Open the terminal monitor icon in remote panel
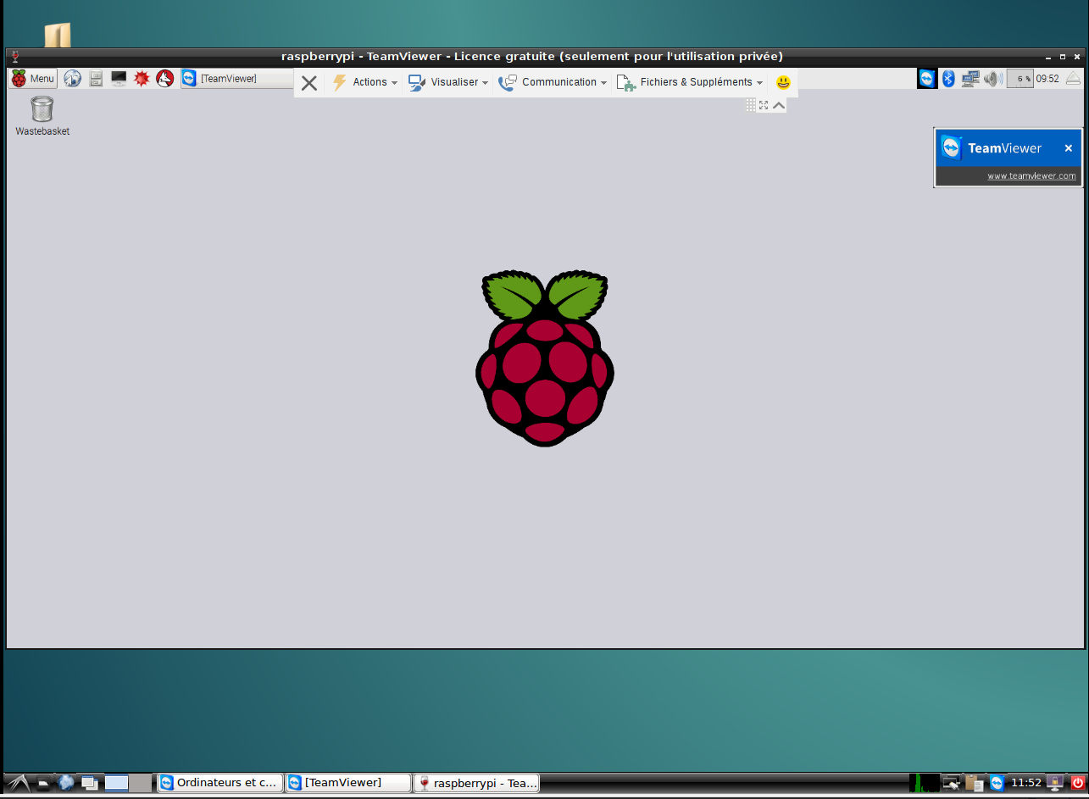Screen dimensions: 1089x799 coord(119,79)
